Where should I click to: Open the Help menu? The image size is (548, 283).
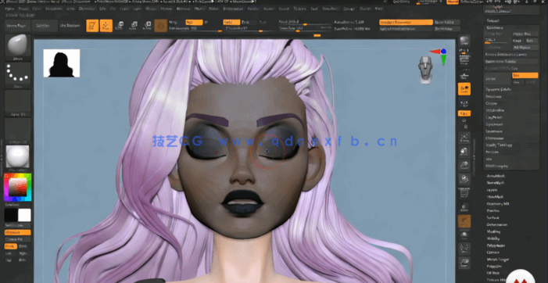[x=379, y=9]
